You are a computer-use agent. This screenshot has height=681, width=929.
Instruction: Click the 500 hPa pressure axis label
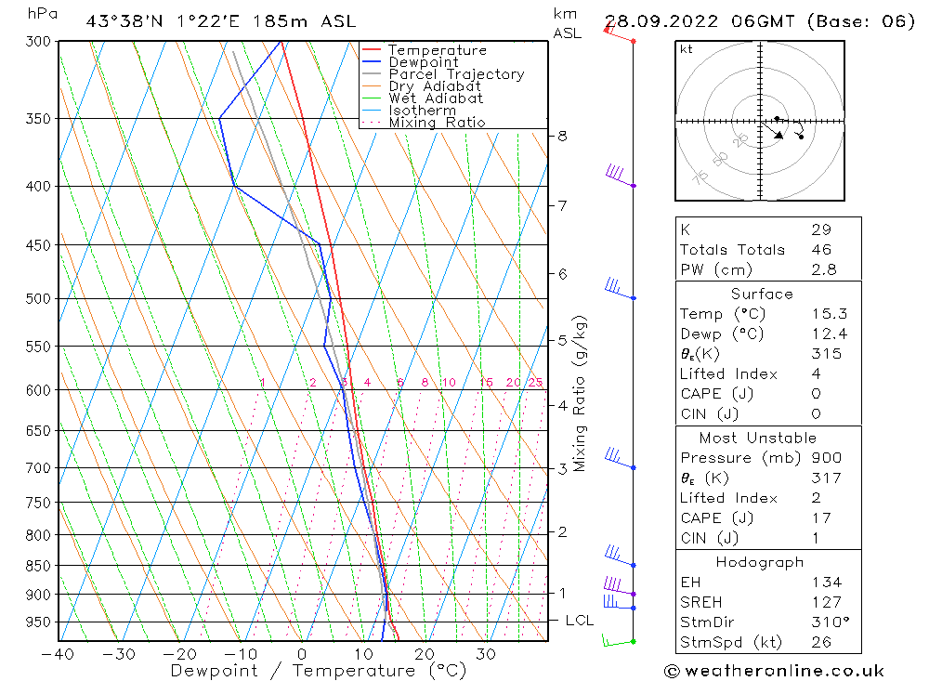pos(38,299)
